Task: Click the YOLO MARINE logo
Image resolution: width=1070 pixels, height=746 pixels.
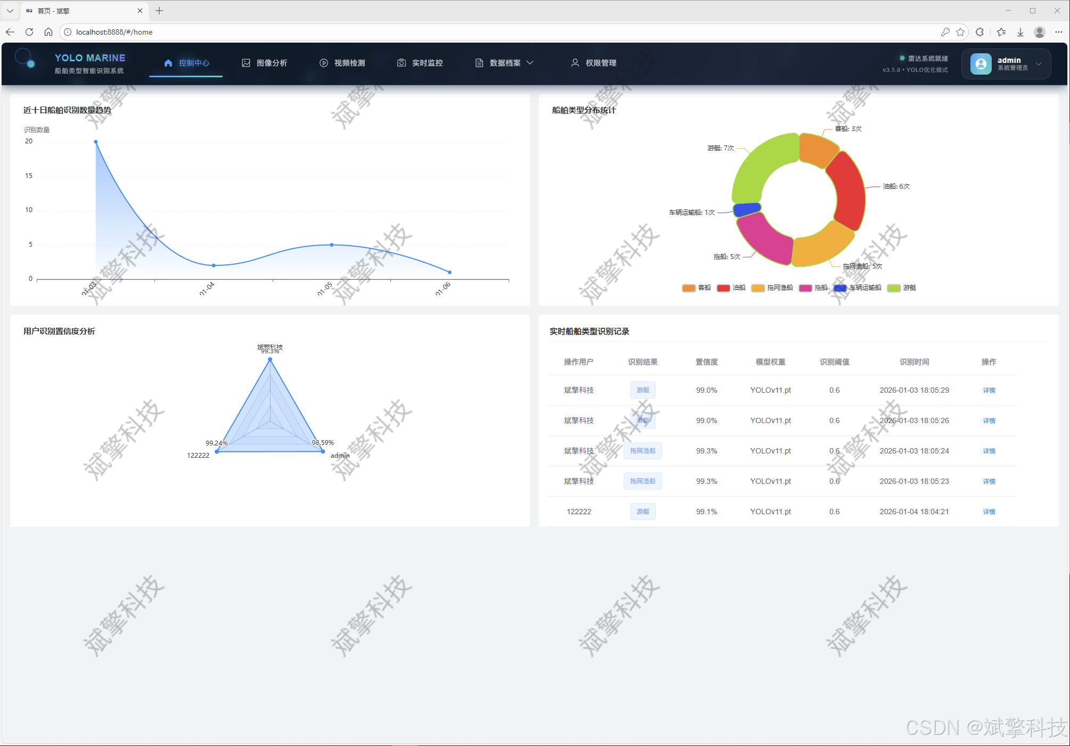Action: point(26,59)
